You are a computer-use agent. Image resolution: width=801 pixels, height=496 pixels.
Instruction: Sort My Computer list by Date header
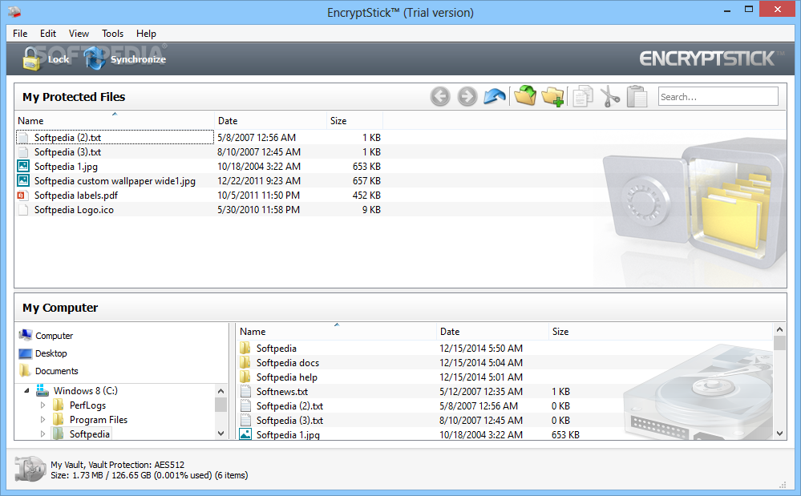492,331
